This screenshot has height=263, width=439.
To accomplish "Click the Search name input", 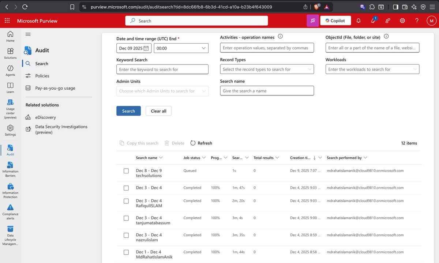I will click(267, 91).
